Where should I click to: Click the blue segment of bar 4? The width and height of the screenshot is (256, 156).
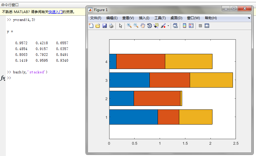tap(113, 61)
